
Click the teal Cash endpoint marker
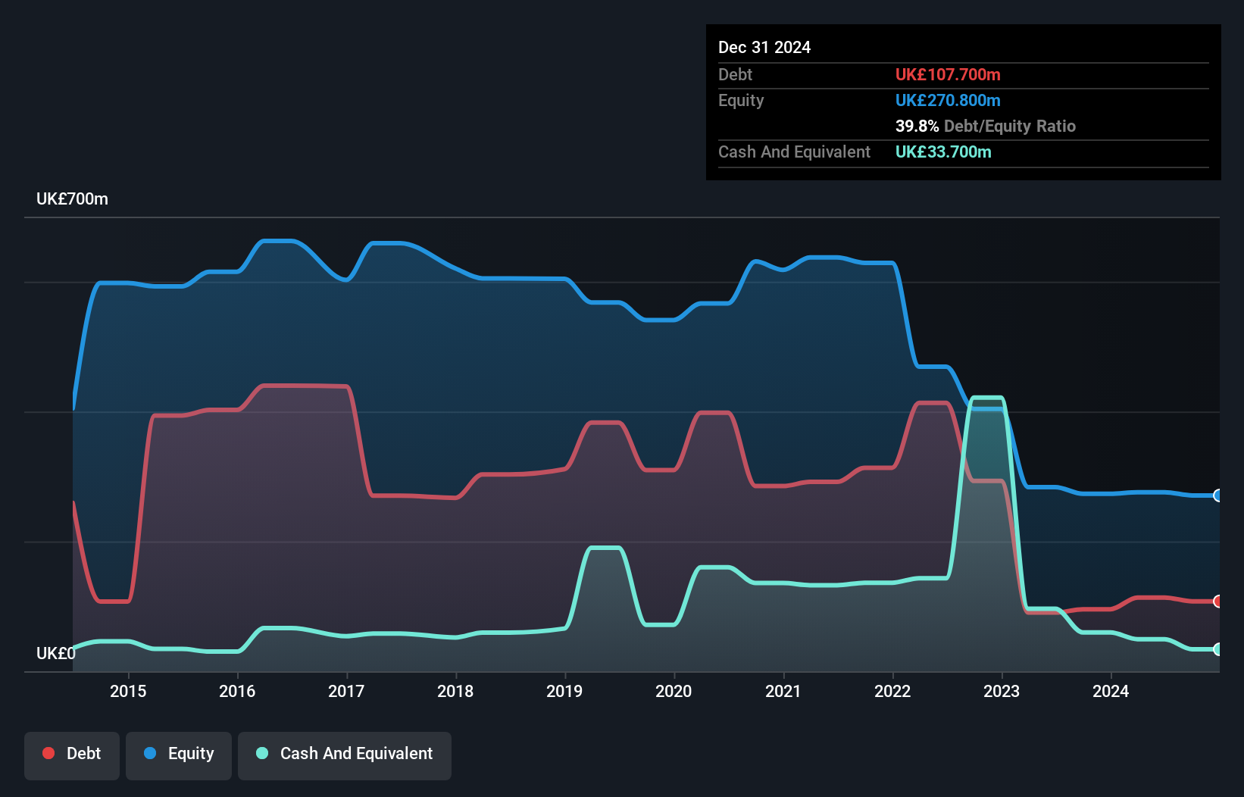[1217, 649]
